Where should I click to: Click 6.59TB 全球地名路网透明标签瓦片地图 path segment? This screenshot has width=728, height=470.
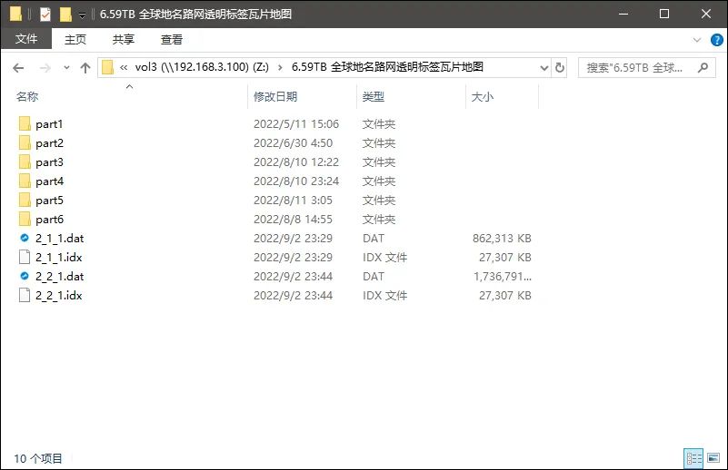click(388, 67)
